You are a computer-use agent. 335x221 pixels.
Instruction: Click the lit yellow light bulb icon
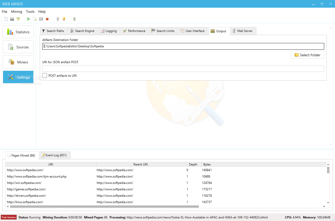pyautogui.click(x=64, y=19)
